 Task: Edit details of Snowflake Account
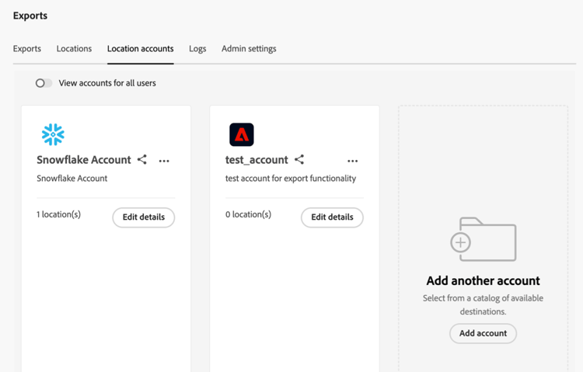coord(144,217)
